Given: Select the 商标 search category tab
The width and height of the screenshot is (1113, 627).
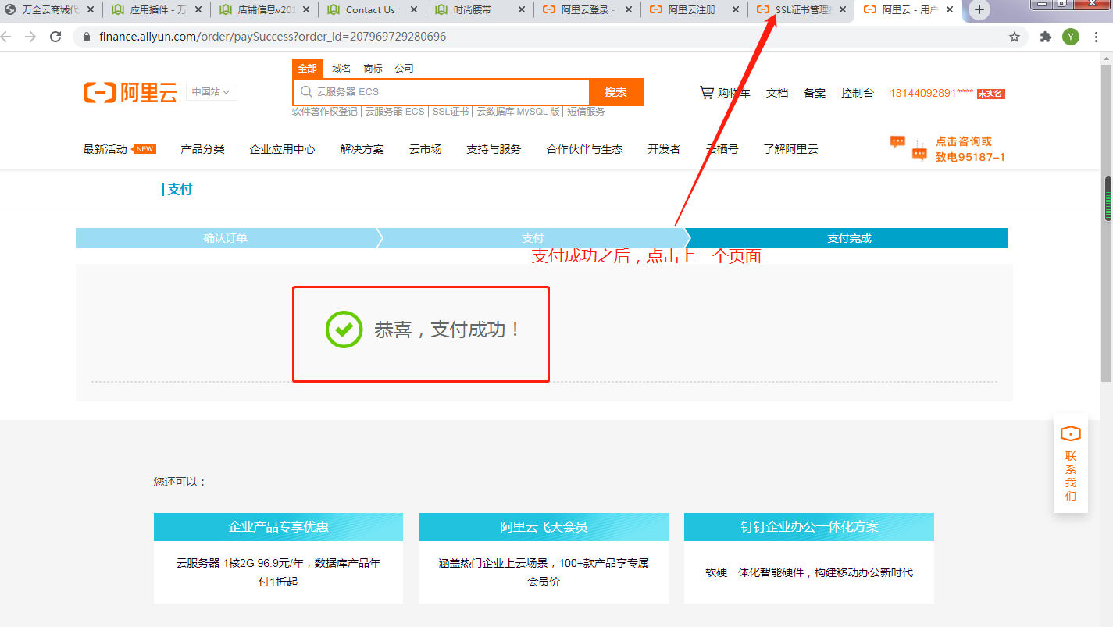Looking at the screenshot, I should 373,69.
